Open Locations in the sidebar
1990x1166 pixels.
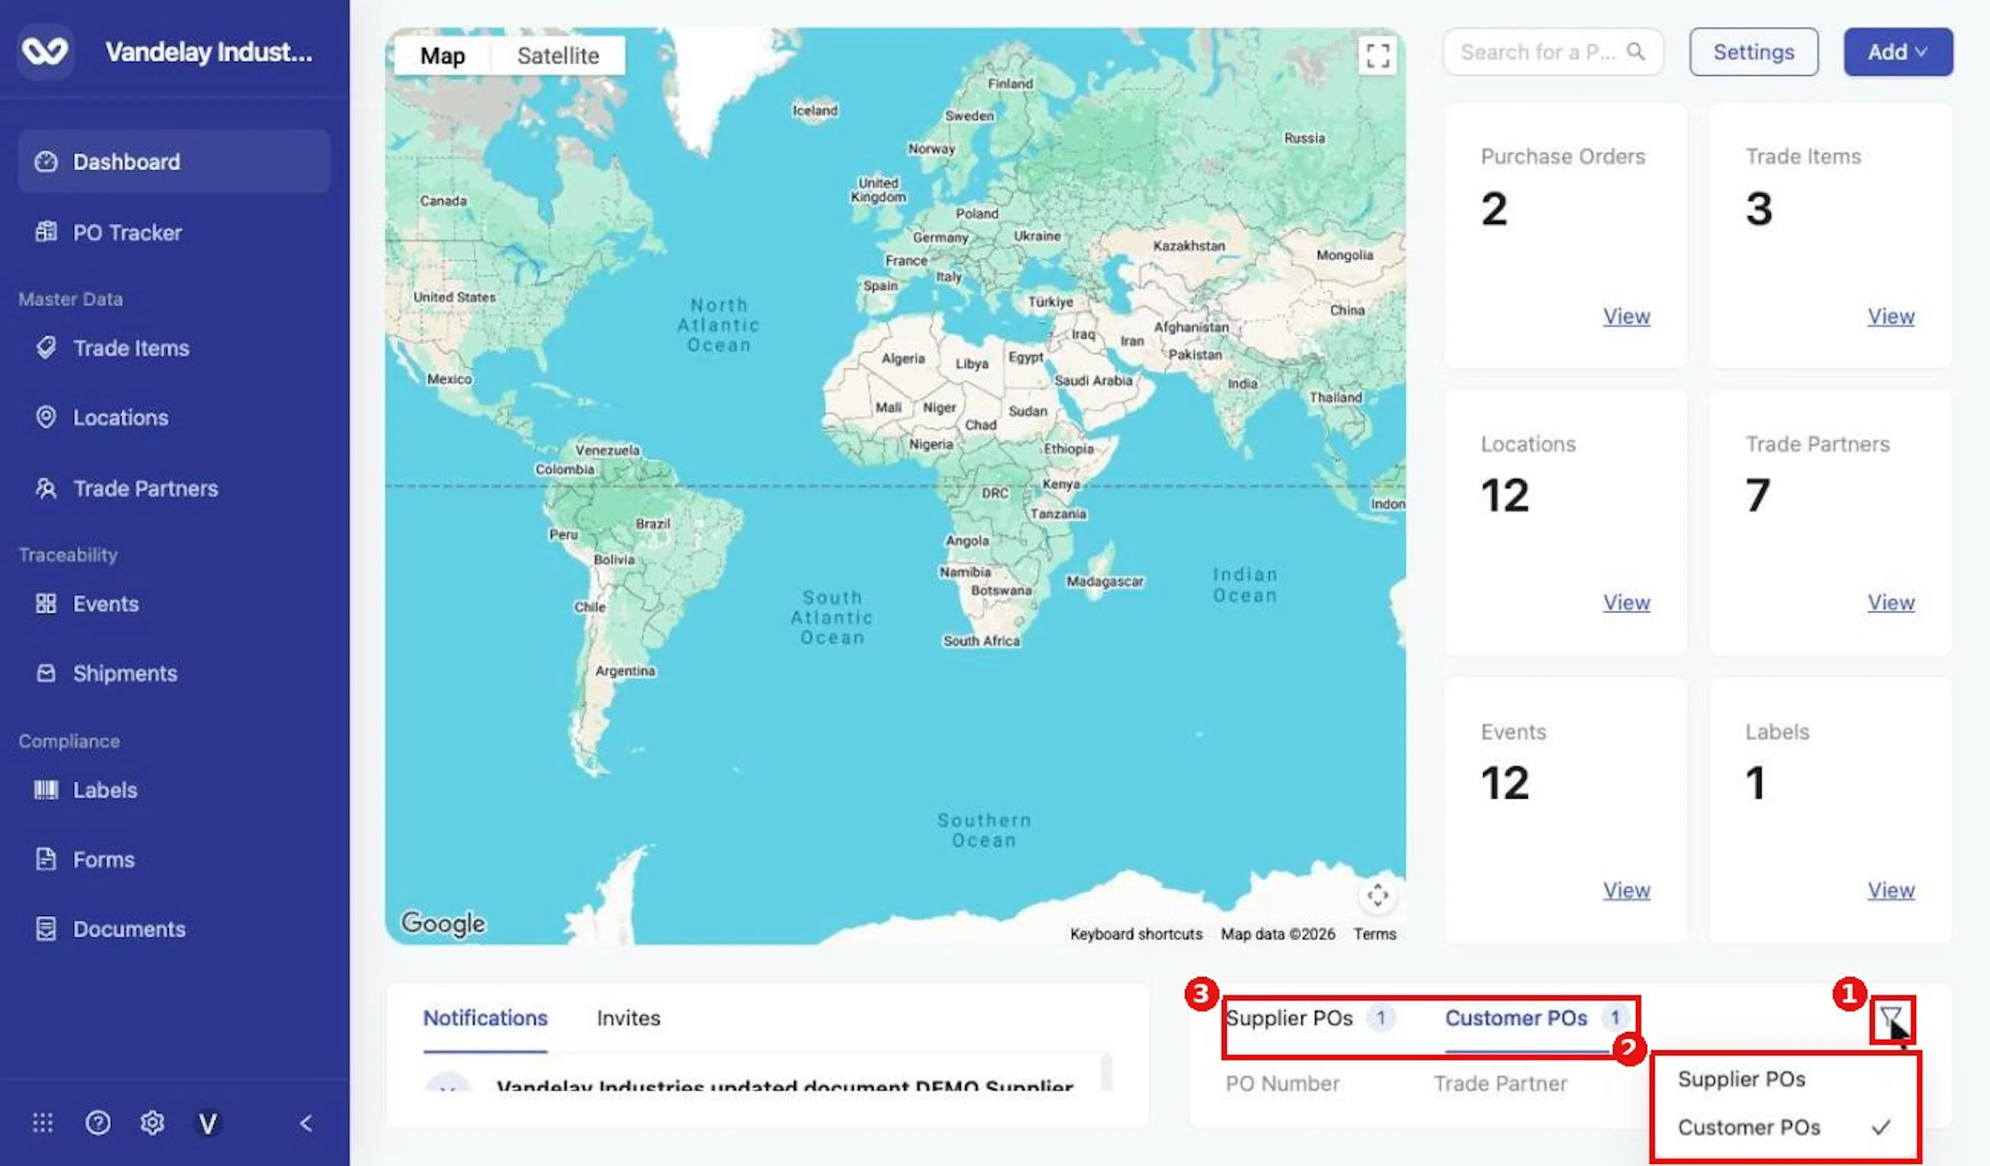point(174,418)
